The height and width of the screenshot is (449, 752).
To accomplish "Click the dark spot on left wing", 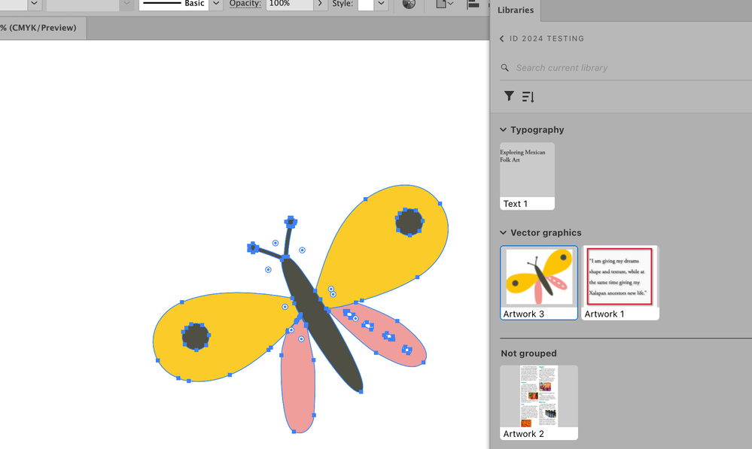I will pyautogui.click(x=196, y=336).
